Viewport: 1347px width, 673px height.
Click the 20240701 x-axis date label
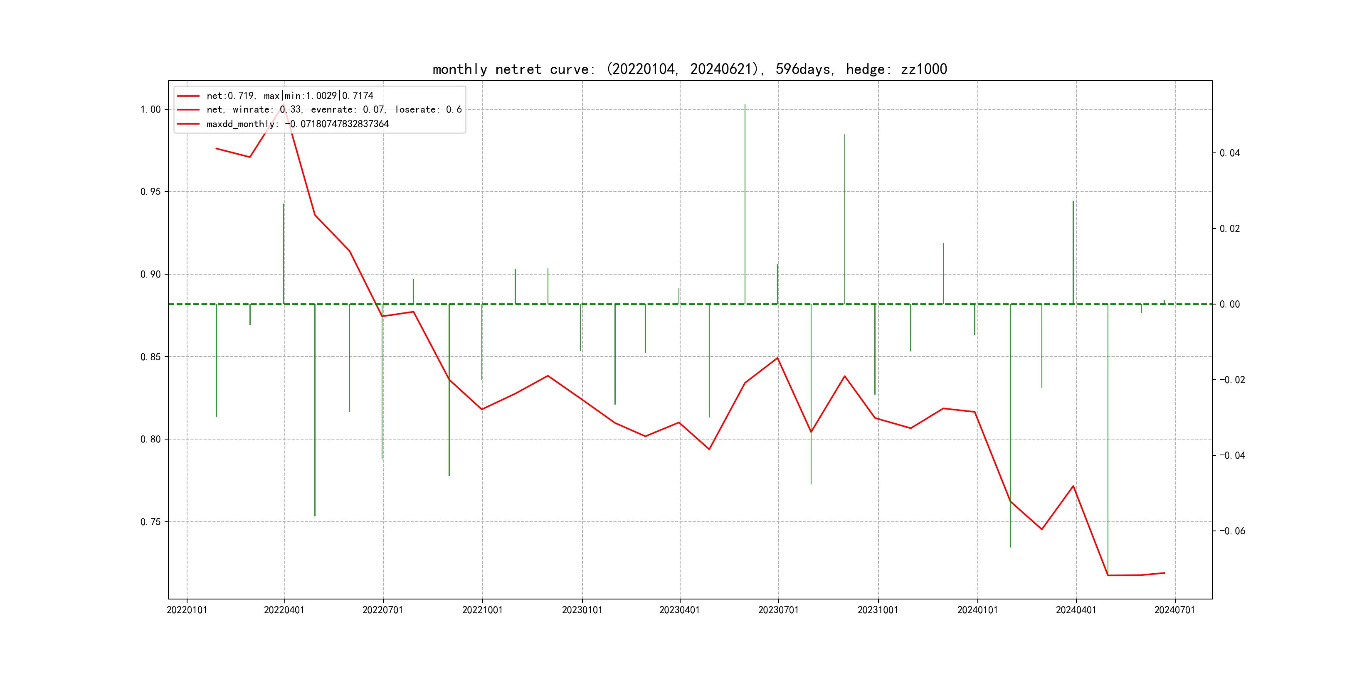click(x=1174, y=610)
